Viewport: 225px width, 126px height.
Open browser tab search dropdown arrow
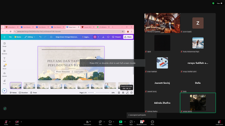tap(3, 27)
